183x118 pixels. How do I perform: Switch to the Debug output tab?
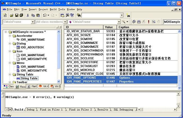(x=31, y=110)
